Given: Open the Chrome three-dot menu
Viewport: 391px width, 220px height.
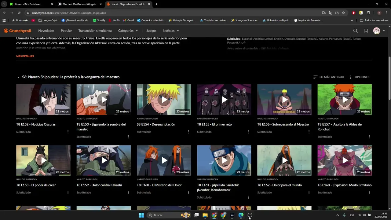Looking at the screenshot, I should point(386,13).
